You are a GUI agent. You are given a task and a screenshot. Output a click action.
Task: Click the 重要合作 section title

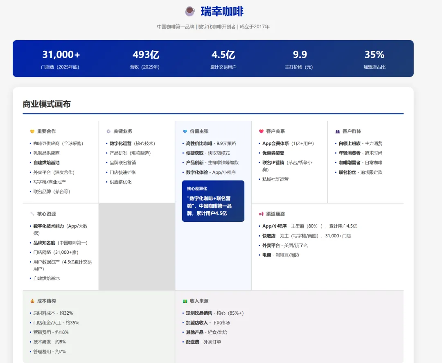tap(47, 131)
